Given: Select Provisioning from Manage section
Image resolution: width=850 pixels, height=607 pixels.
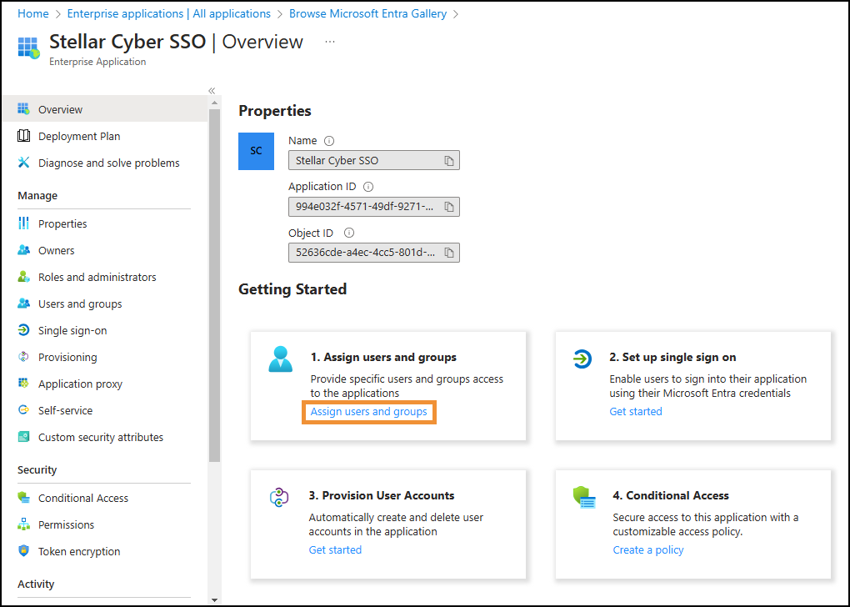Looking at the screenshot, I should (x=67, y=357).
